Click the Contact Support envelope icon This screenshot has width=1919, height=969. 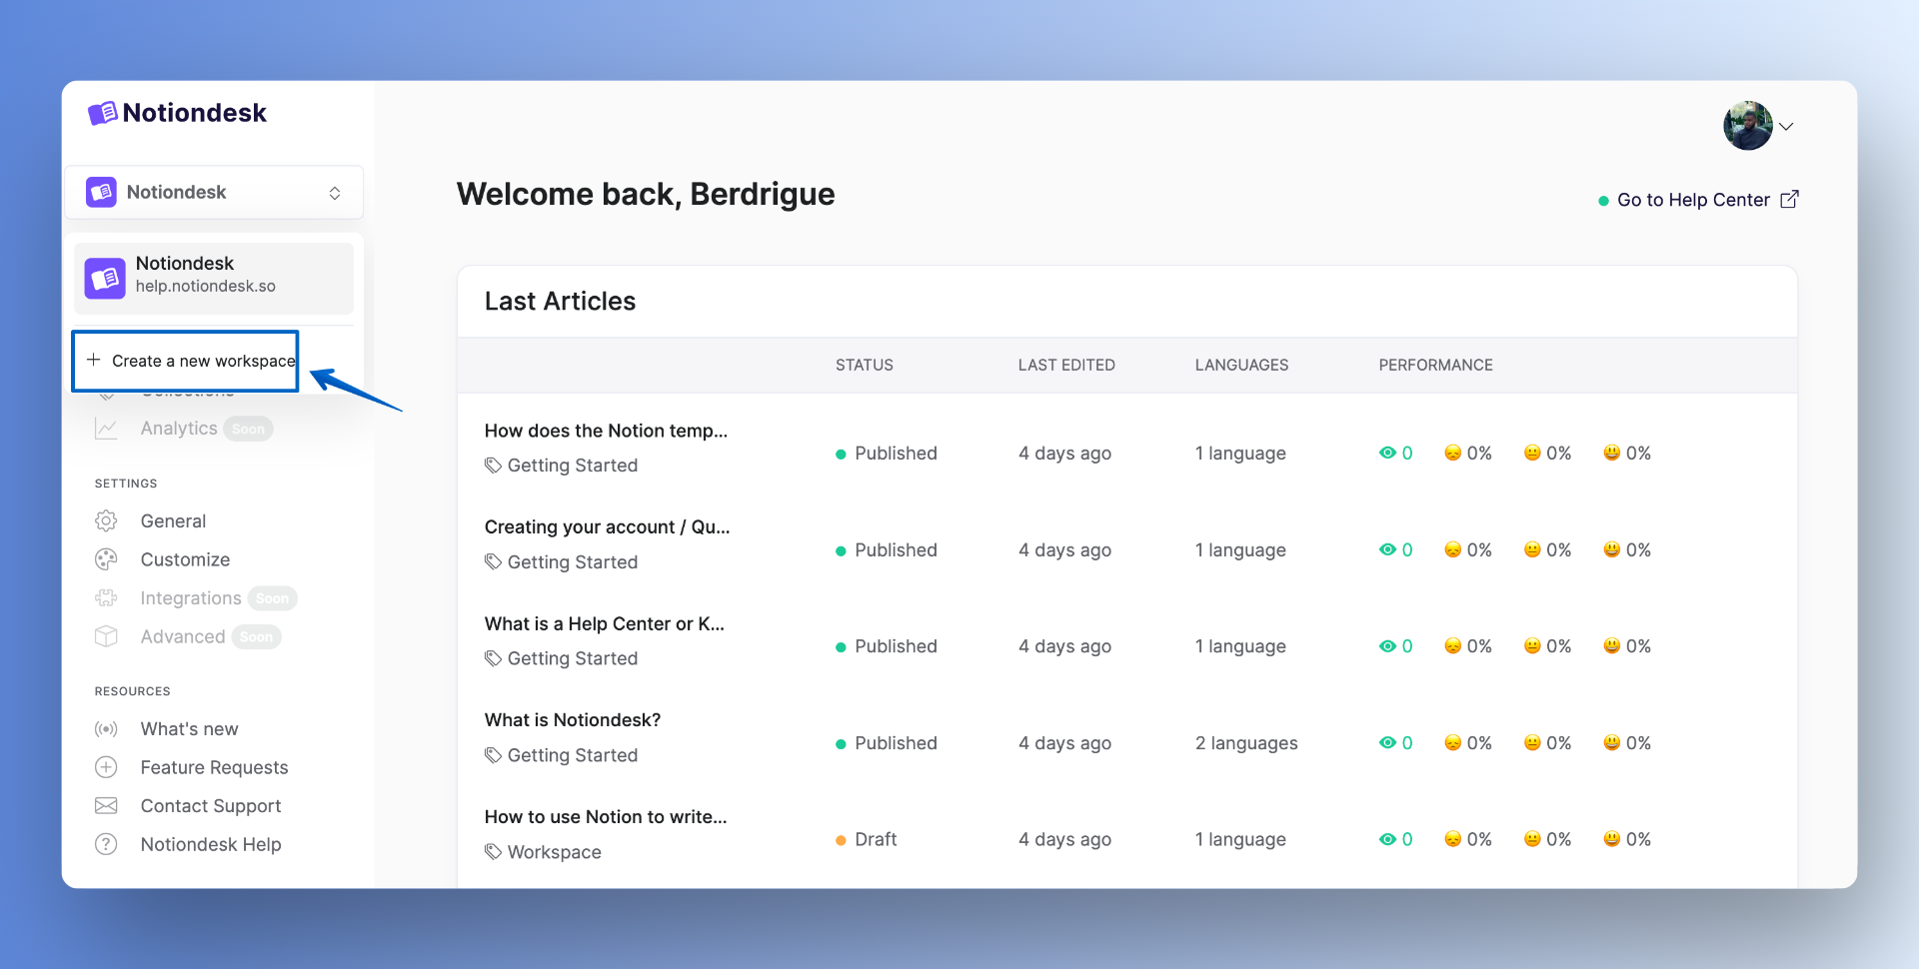pos(106,806)
